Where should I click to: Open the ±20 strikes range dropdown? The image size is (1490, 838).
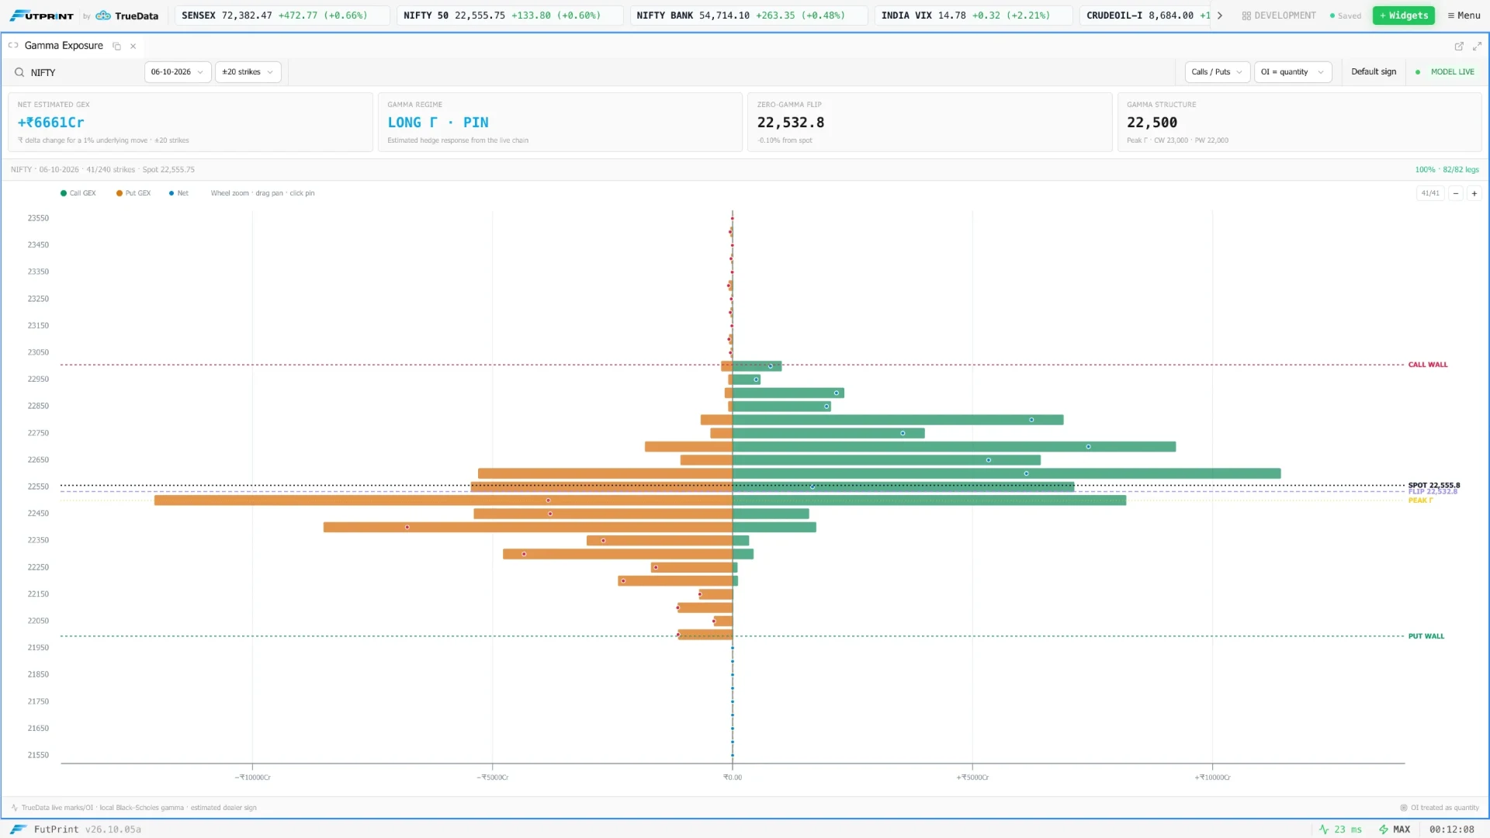pos(248,72)
